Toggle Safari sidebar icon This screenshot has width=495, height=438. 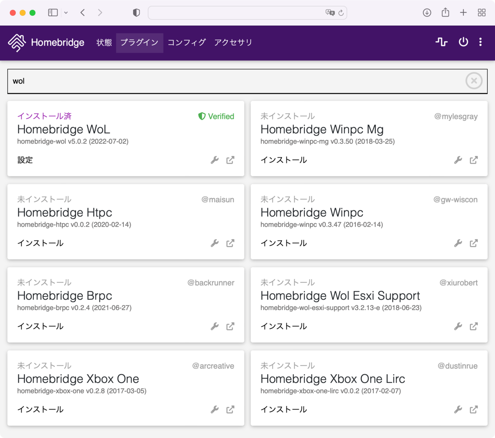tap(53, 13)
